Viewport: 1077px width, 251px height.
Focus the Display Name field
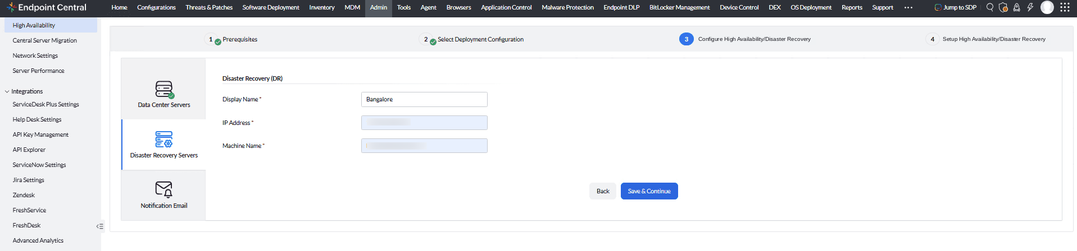pos(424,99)
